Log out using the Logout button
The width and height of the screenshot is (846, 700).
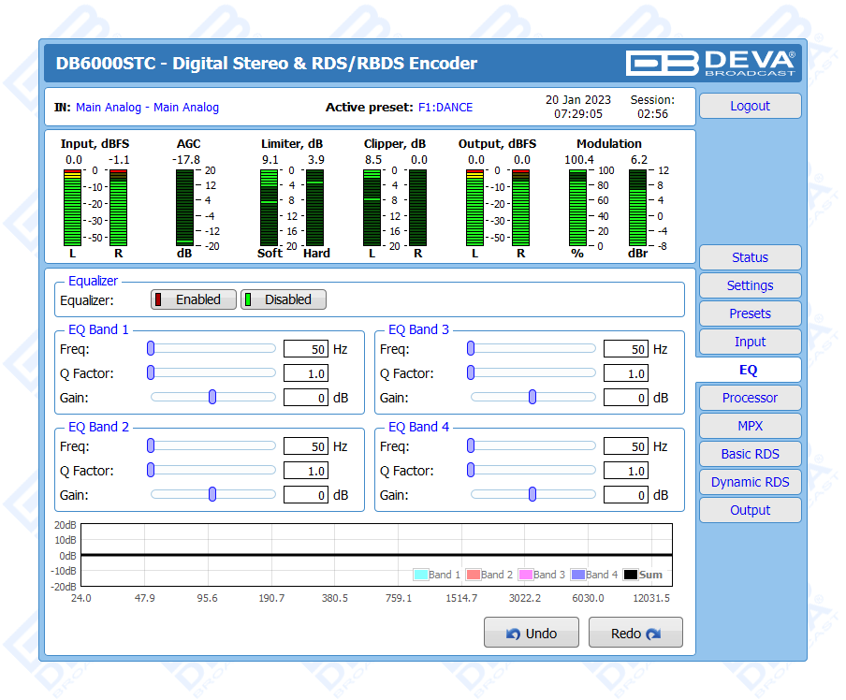point(750,106)
